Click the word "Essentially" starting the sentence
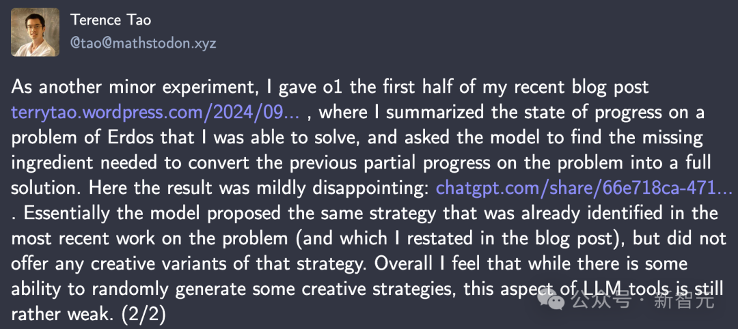The image size is (738, 329). click(67, 214)
